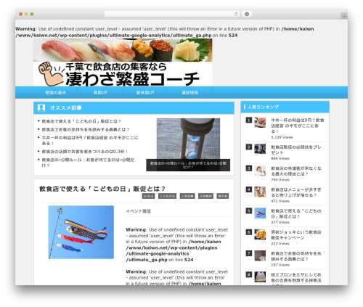Click the person icon beside オススメ記事
The width and height of the screenshot is (363, 307).
pos(41,107)
